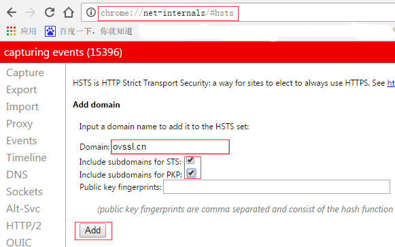Open the Apps grid shortcut in bookmarks bar
Screen dimensions: 395x247
11,31
